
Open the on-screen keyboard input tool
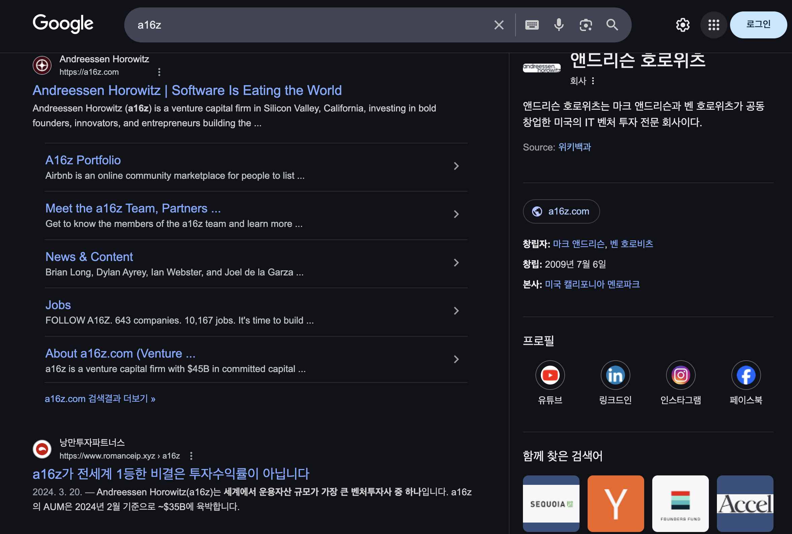pos(531,25)
